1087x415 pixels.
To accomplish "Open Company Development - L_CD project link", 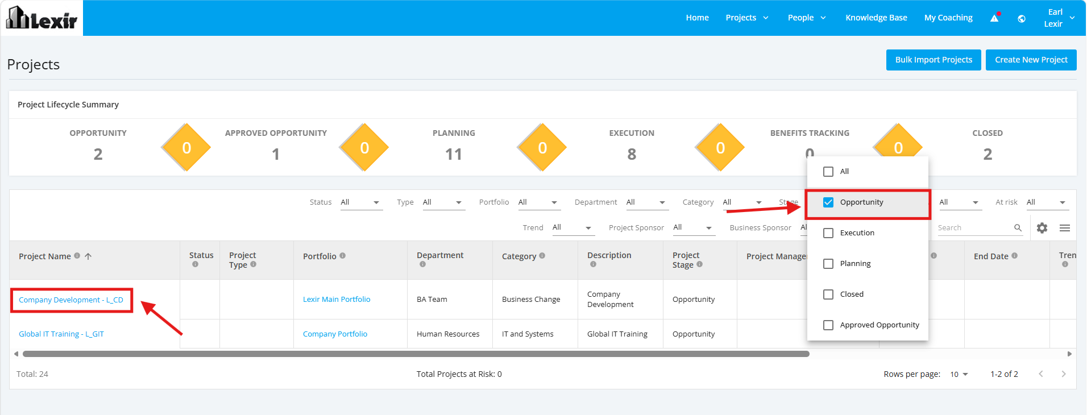I will coord(71,300).
